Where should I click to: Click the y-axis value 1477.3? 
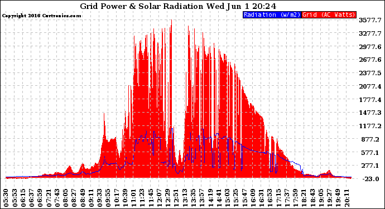[370, 113]
